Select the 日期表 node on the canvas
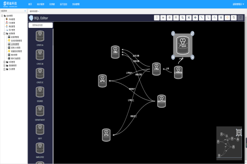Viewport: 247px width, 164px height. [115, 52]
